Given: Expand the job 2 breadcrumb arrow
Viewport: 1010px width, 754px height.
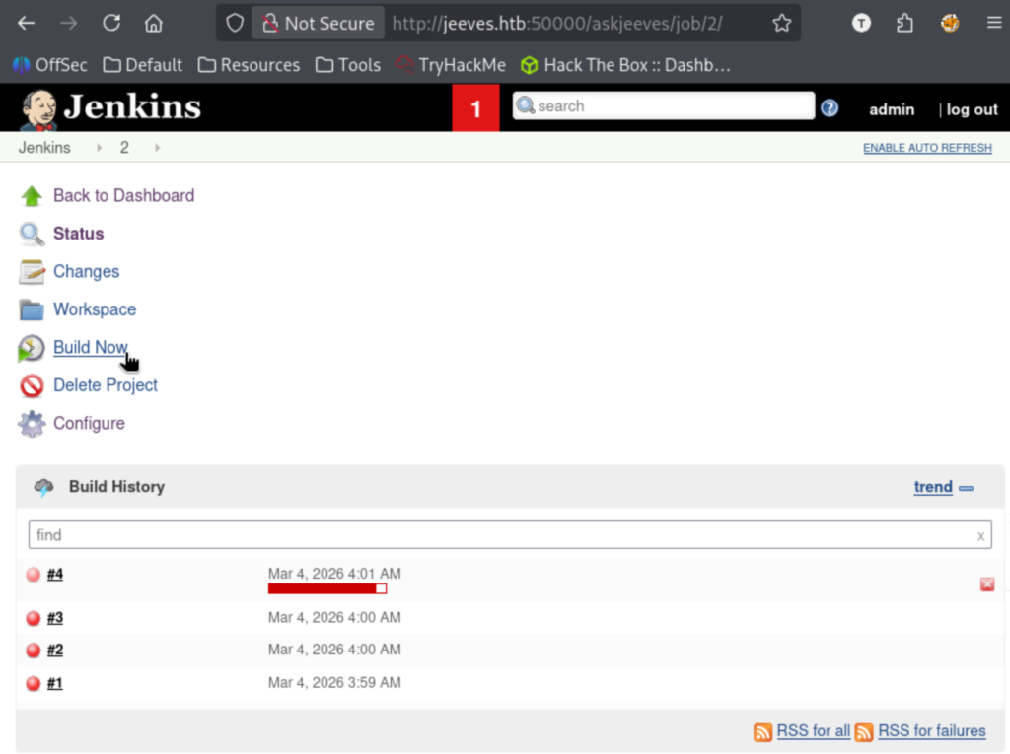Looking at the screenshot, I should click(157, 148).
